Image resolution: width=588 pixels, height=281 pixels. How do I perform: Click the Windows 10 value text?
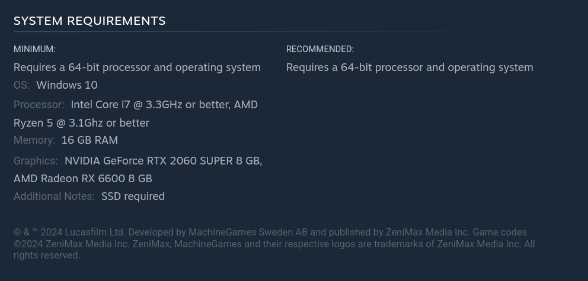coord(67,85)
